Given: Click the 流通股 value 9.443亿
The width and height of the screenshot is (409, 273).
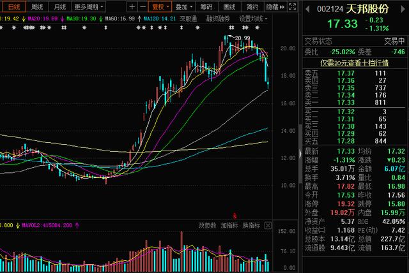Looking at the screenshot, I should (343, 247).
